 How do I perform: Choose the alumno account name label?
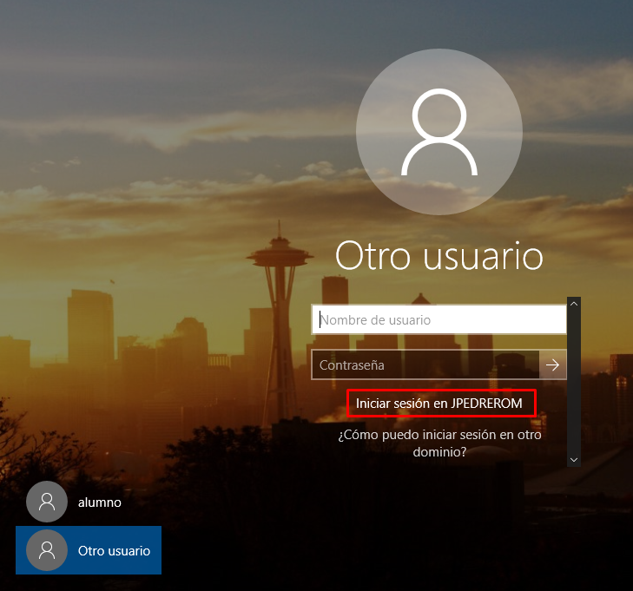99,502
